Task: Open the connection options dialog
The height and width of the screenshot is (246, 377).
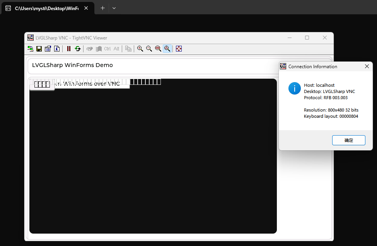Action: pos(48,48)
